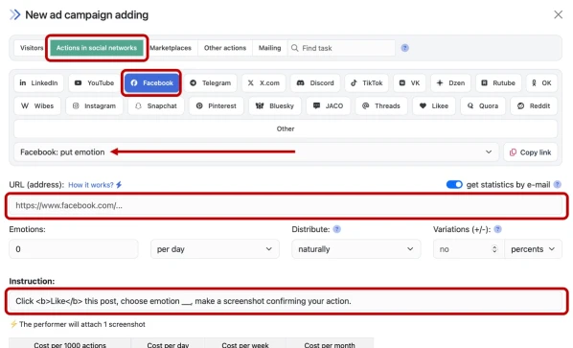Image resolution: width=573 pixels, height=348 pixels.
Task: Open the Facebook: put emotion task dropdown
Action: pyautogui.click(x=256, y=152)
